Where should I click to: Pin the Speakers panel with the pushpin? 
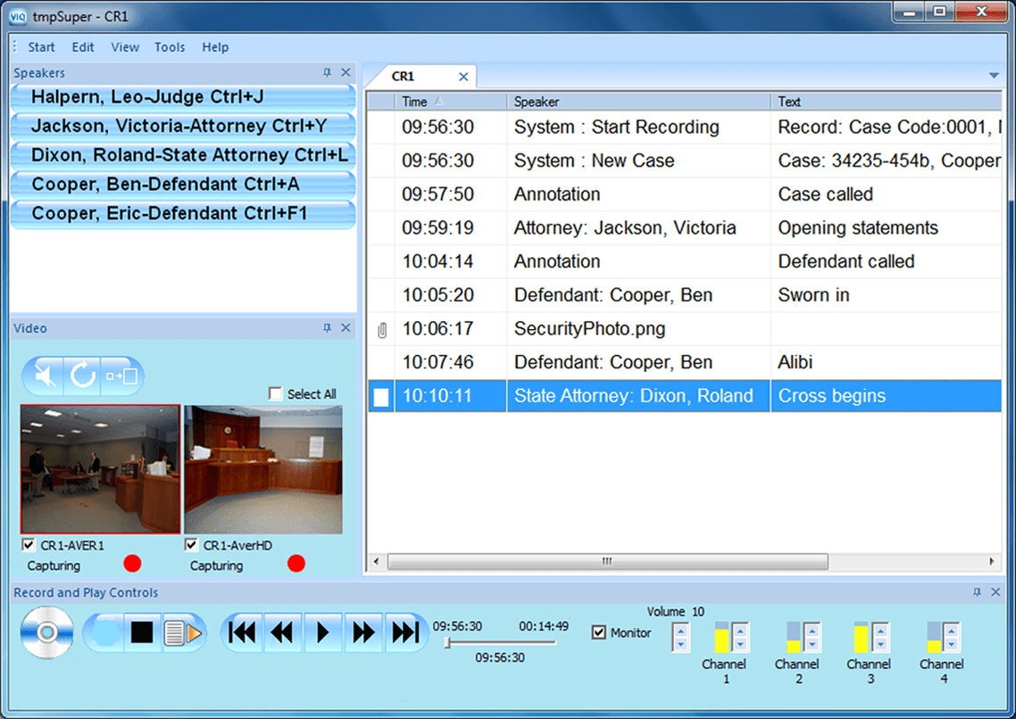pyautogui.click(x=327, y=73)
